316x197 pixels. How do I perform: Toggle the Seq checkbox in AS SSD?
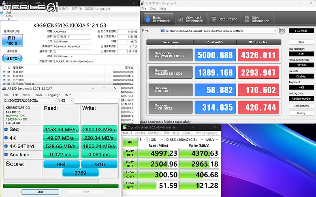click(6, 129)
